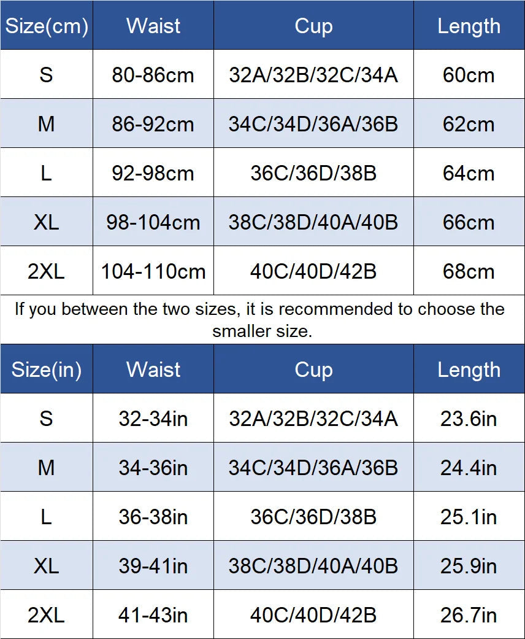Click the 92-98cm waist value
This screenshot has height=639, width=525.
(153, 173)
